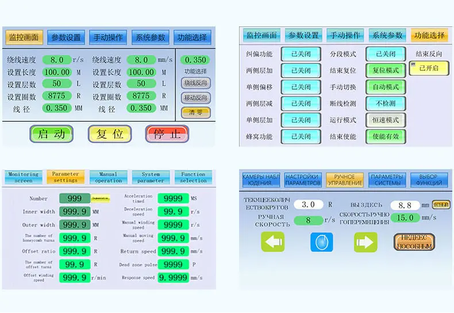
Task: Click the Return speed 999.9 field
Action: (173, 251)
